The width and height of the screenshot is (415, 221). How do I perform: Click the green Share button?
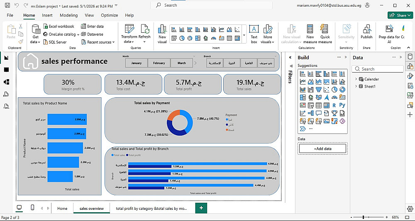pyautogui.click(x=400, y=15)
